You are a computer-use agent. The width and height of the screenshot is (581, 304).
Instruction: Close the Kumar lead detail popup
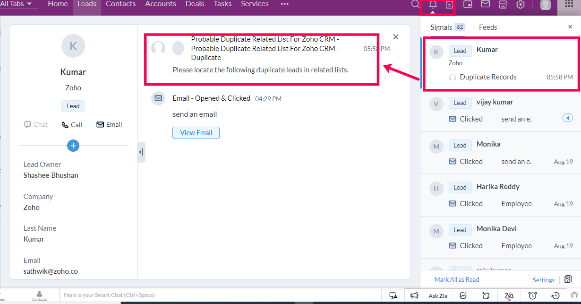coord(396,37)
